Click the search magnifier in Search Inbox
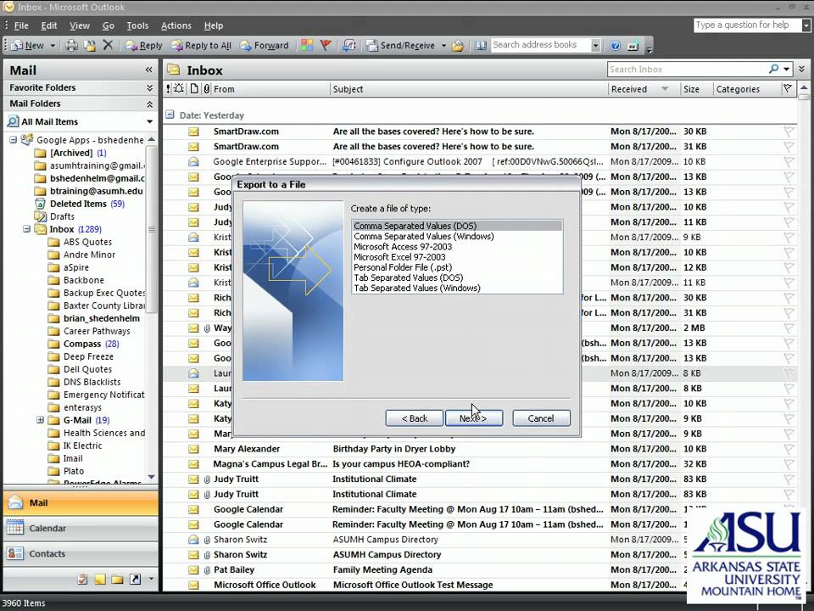Viewport: 814px width, 611px height. point(773,69)
